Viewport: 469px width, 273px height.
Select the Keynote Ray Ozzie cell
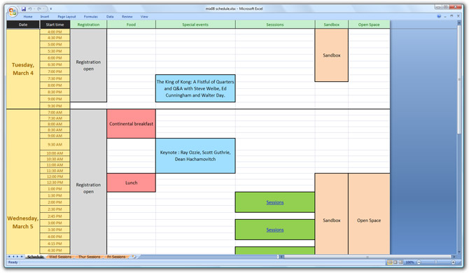tap(195, 156)
